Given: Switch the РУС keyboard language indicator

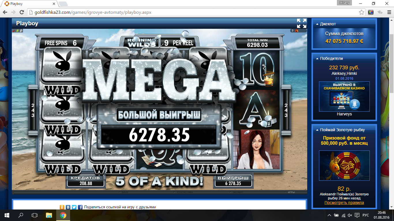Looking at the screenshot, I should (x=365, y=215).
